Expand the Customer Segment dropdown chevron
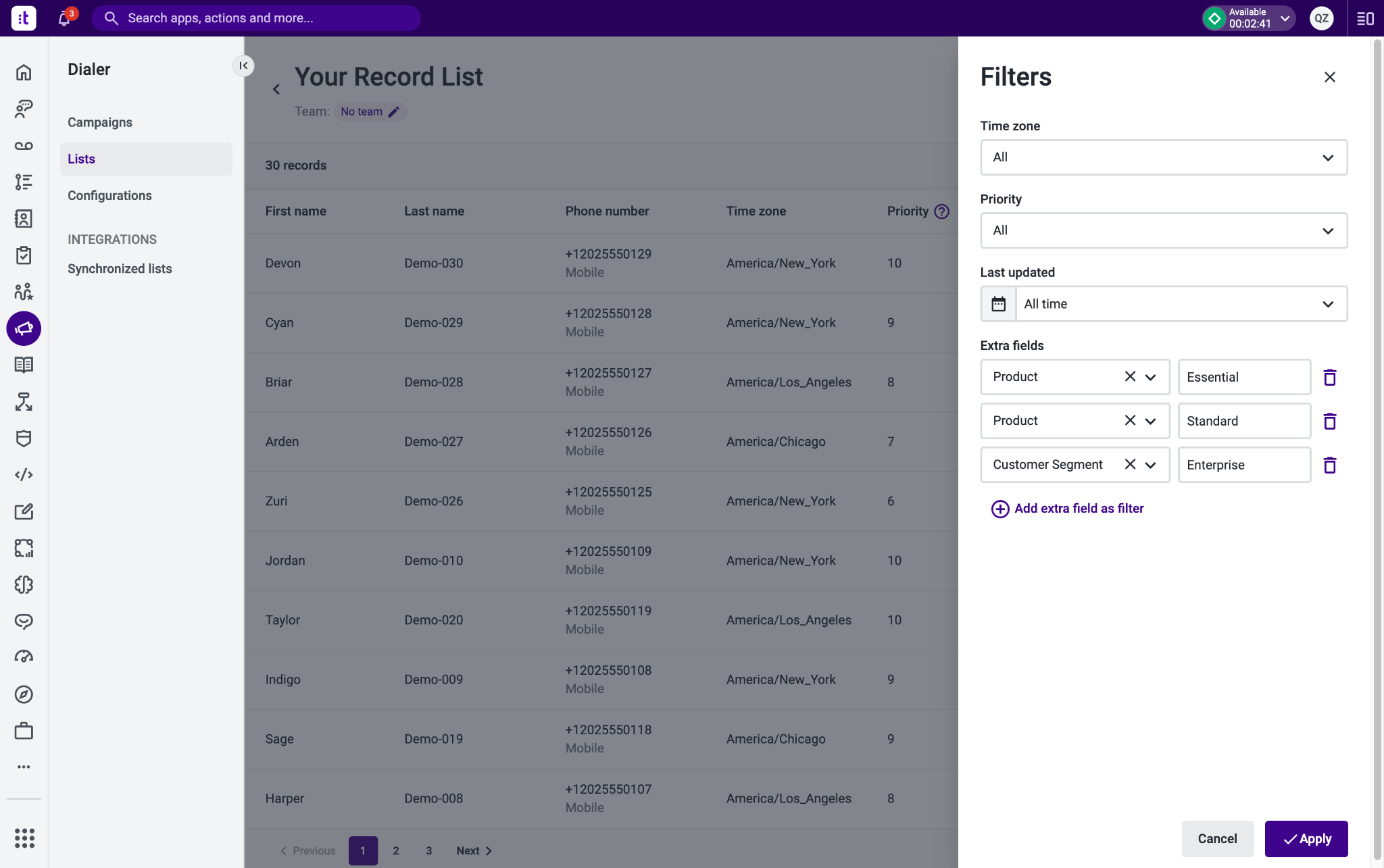This screenshot has width=1384, height=868. 1150,465
